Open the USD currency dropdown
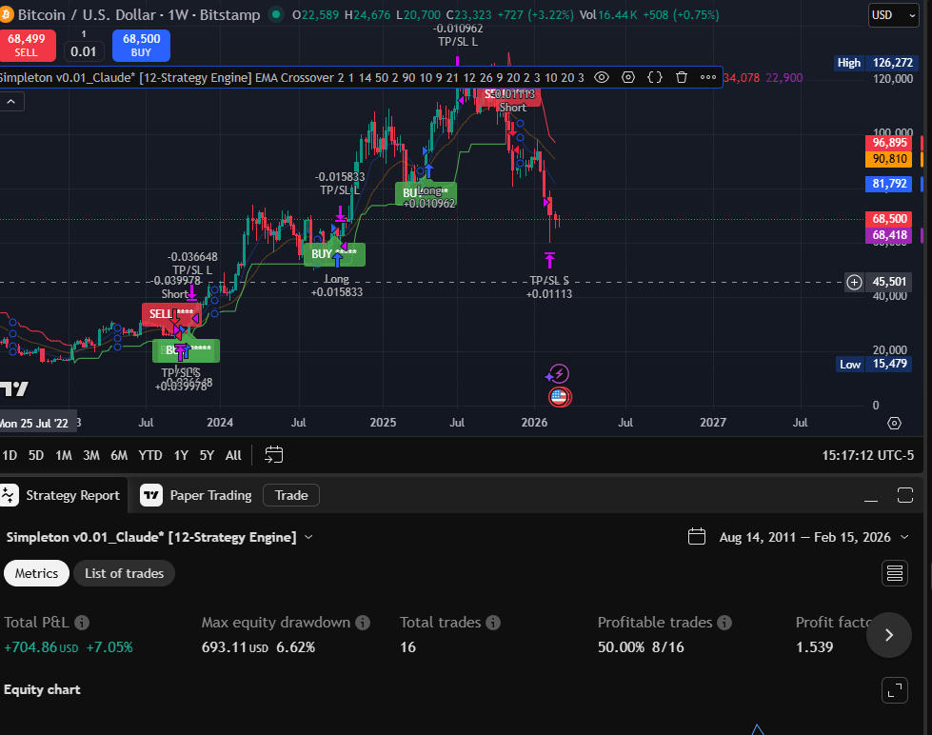The width and height of the screenshot is (932, 735). tap(891, 15)
